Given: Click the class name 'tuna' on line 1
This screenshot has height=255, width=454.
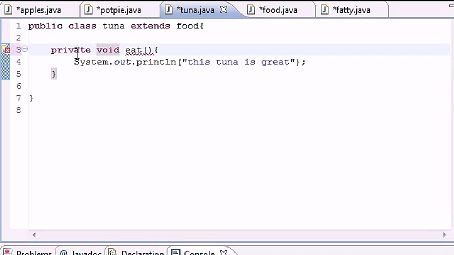Looking at the screenshot, I should pos(113,26).
